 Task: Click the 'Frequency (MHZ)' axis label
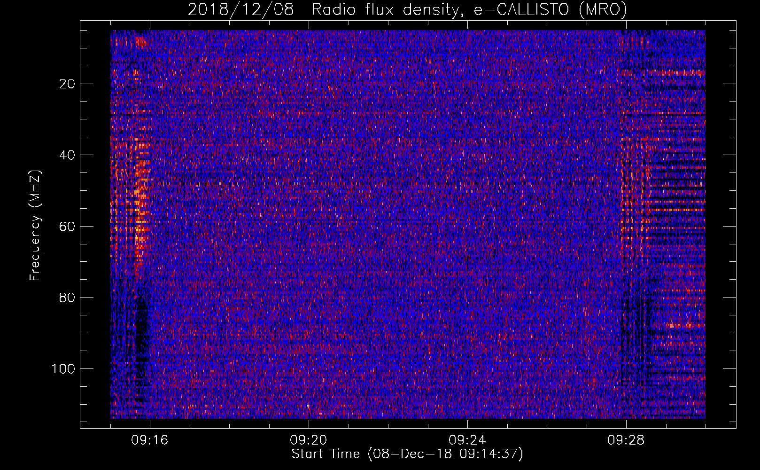pyautogui.click(x=35, y=225)
